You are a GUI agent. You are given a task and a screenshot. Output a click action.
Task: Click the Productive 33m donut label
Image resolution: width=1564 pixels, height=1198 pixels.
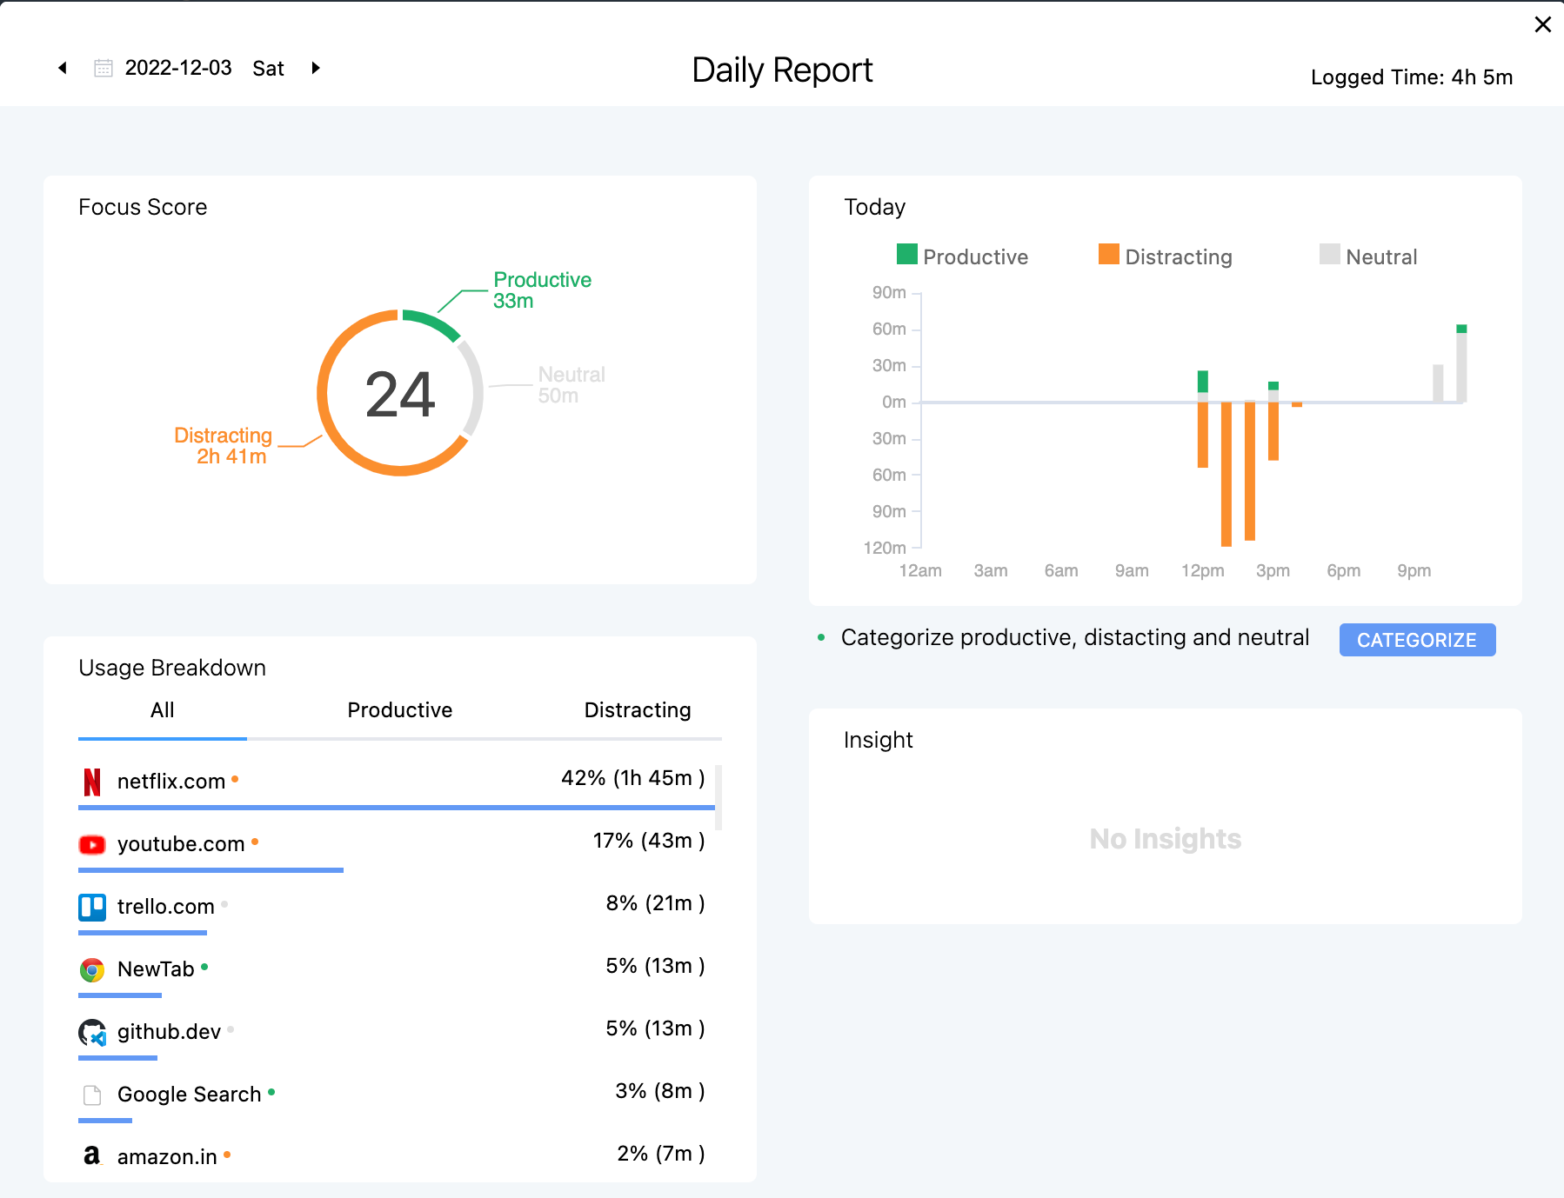(542, 290)
